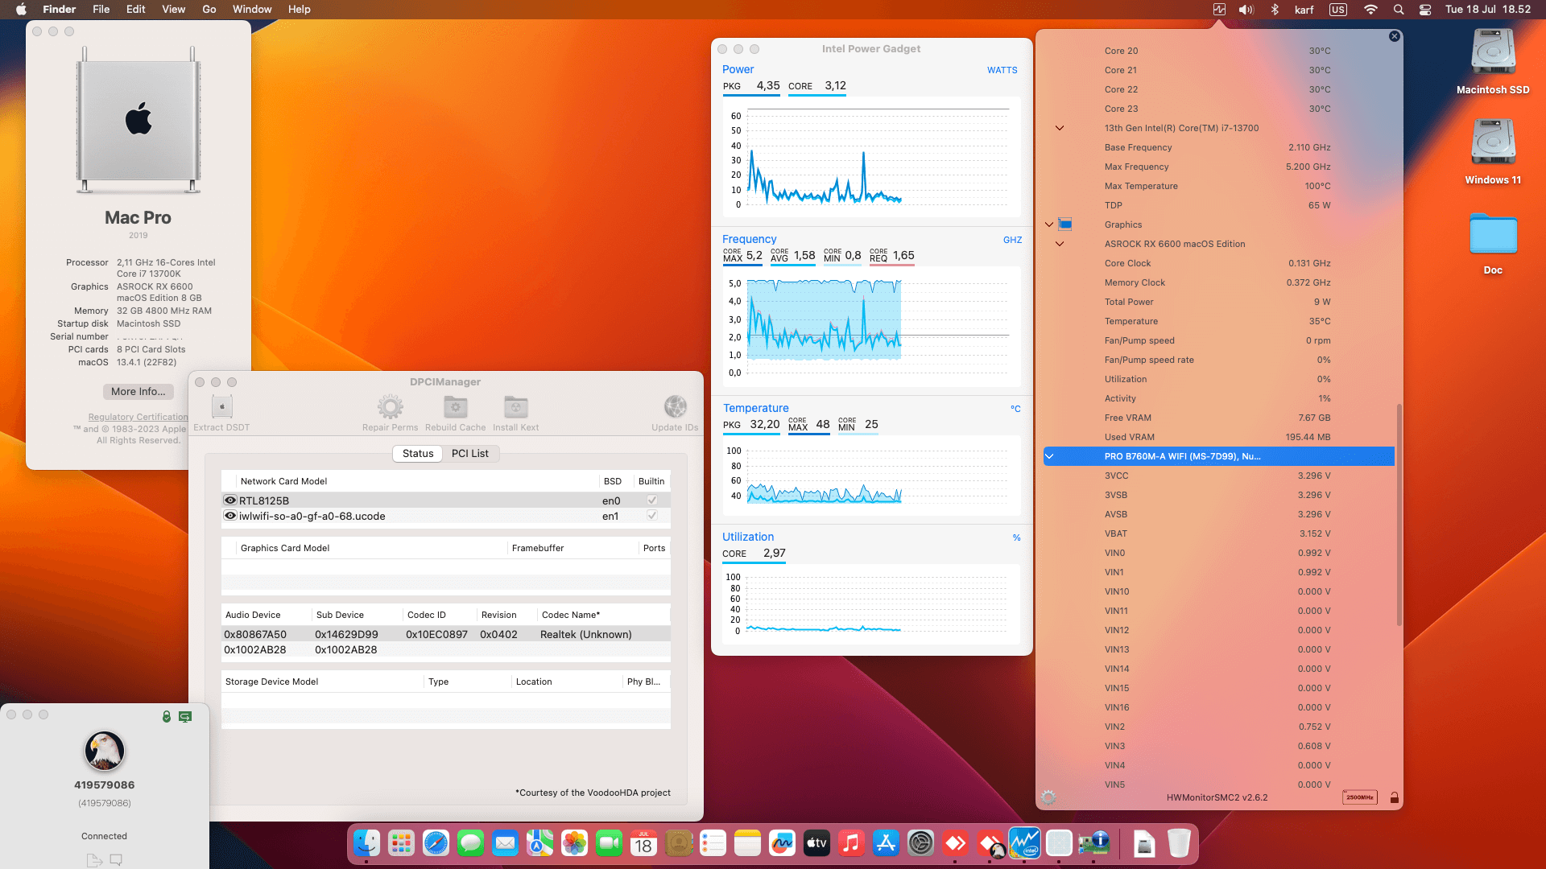This screenshot has height=869, width=1546.
Task: Toggle Builtin checkbox for iwlwifi card
Action: pyautogui.click(x=652, y=516)
